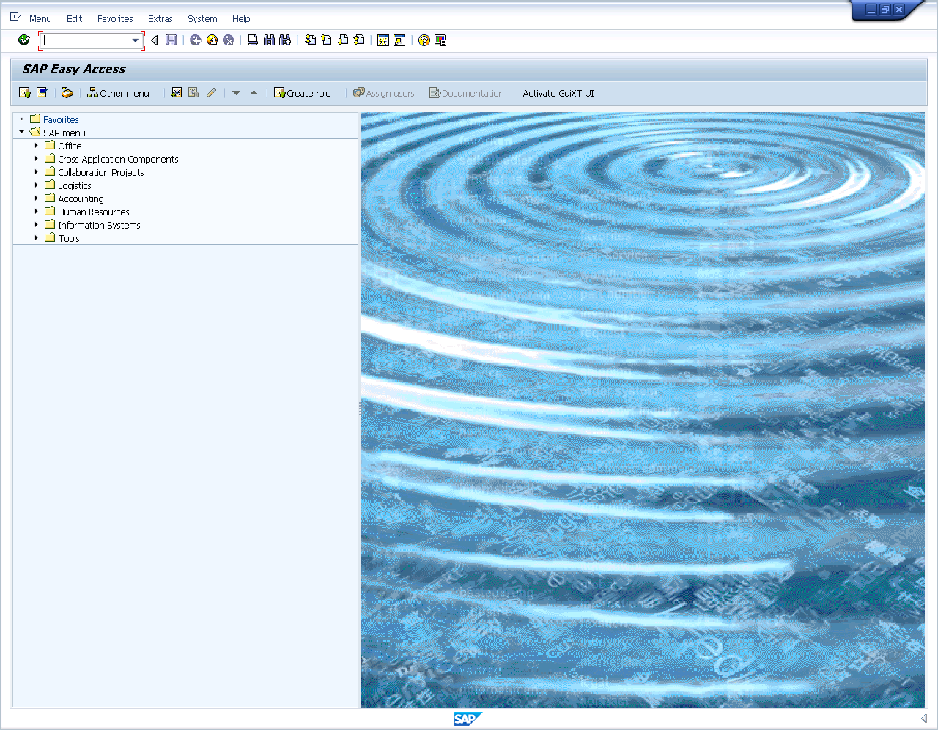Viewport: 938px width, 731px height.
Task: Click the yellow Exit arrow icon
Action: [212, 40]
